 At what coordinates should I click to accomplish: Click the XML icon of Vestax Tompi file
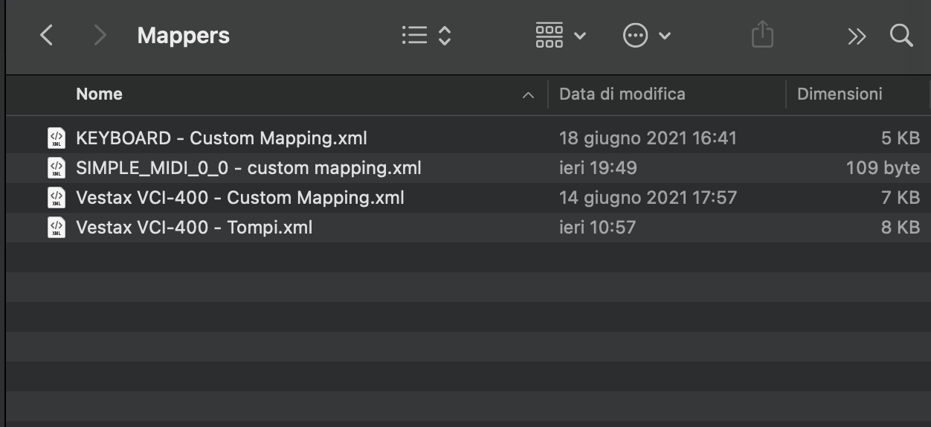57,228
